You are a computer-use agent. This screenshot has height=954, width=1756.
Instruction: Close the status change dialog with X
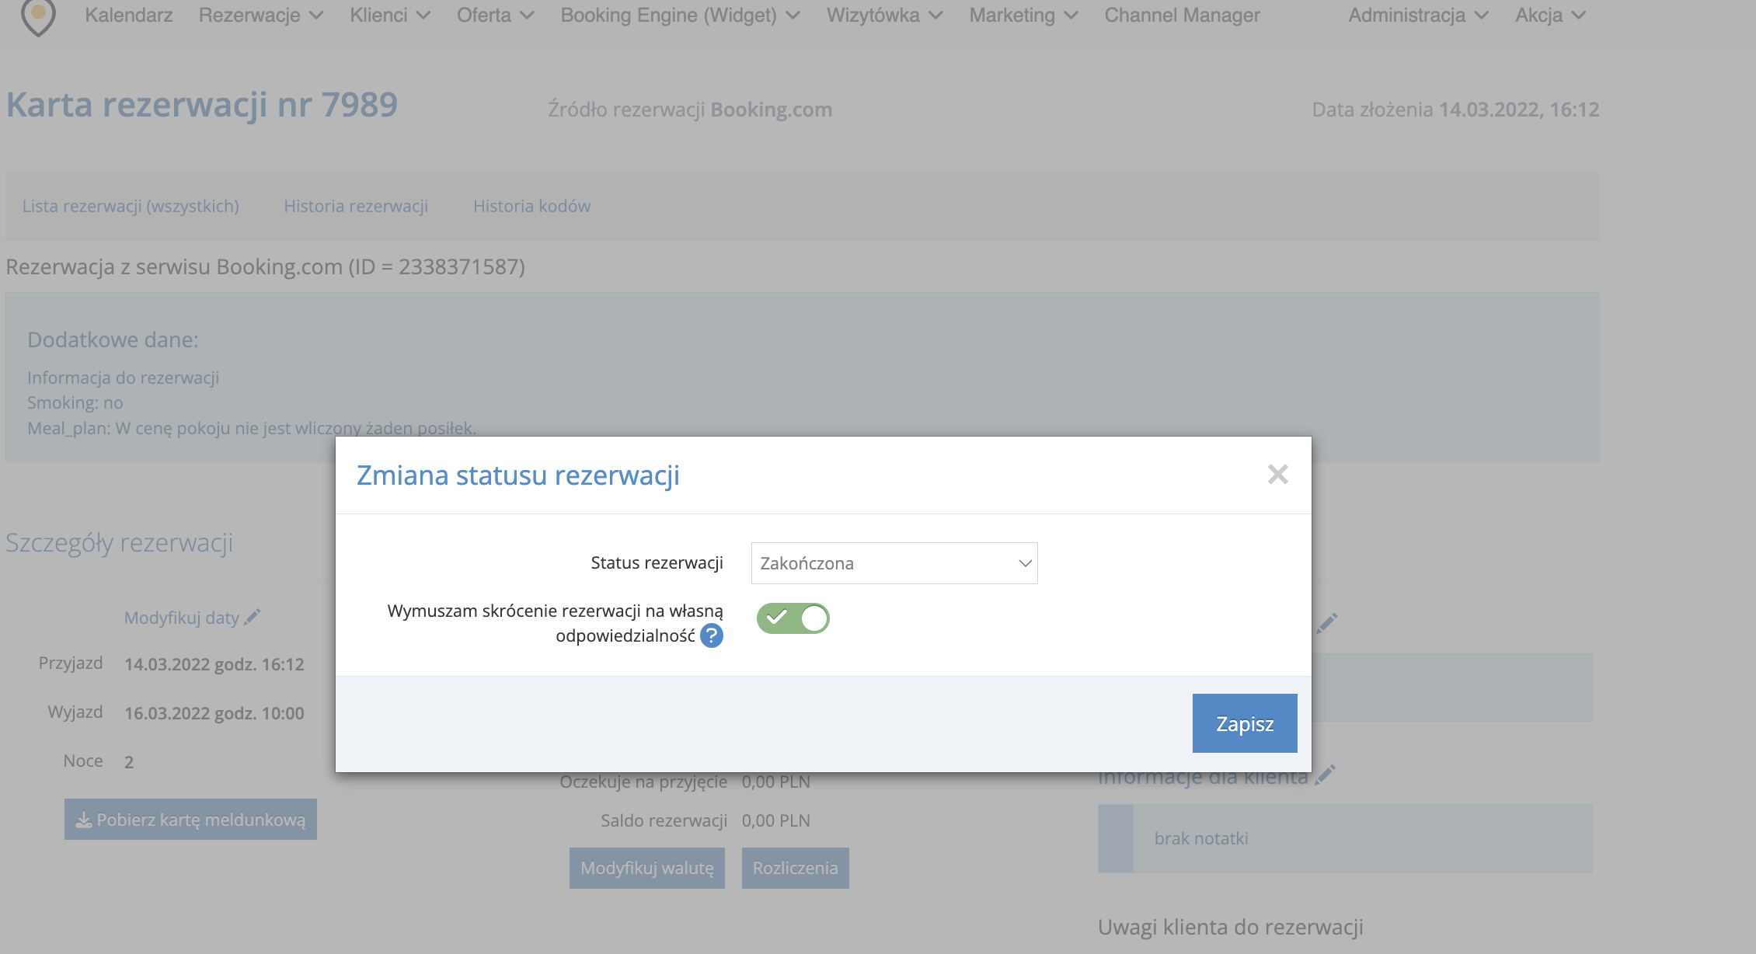point(1277,474)
